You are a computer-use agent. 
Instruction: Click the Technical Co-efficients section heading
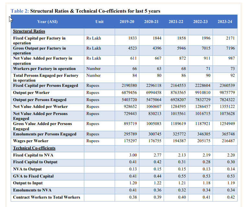(34, 148)
